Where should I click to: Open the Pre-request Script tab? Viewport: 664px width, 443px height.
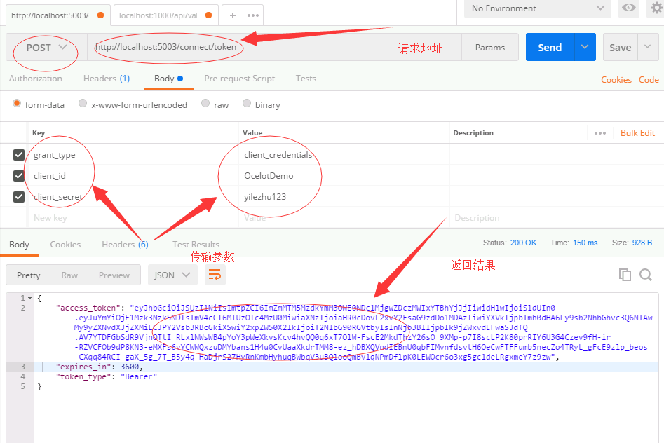point(240,79)
